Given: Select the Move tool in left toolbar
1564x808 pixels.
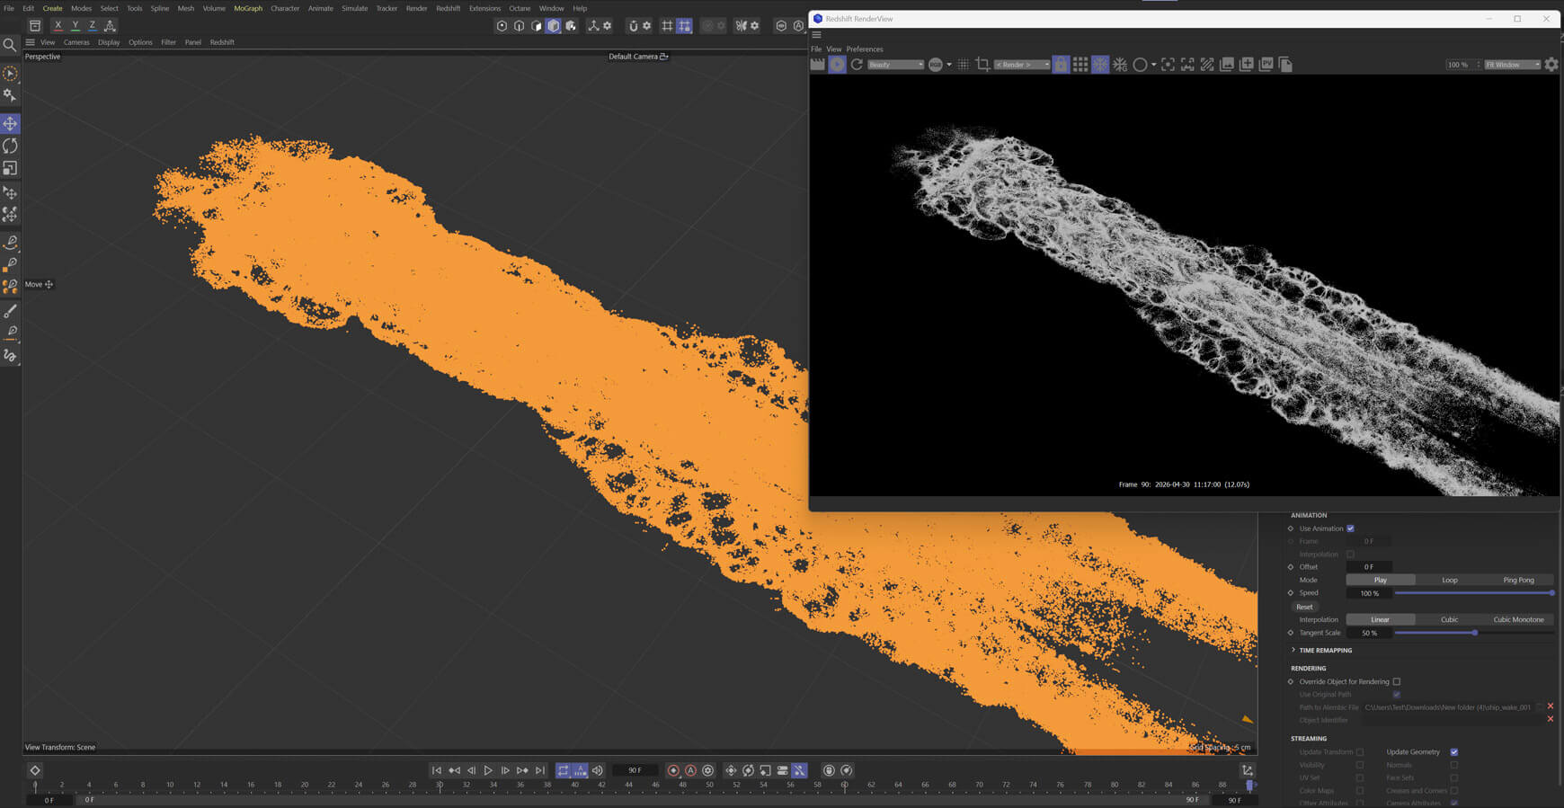Looking at the screenshot, I should [x=10, y=124].
